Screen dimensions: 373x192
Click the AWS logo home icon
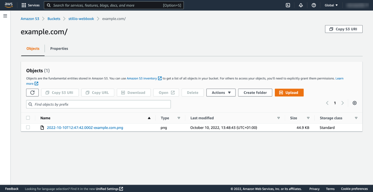(x=9, y=5)
